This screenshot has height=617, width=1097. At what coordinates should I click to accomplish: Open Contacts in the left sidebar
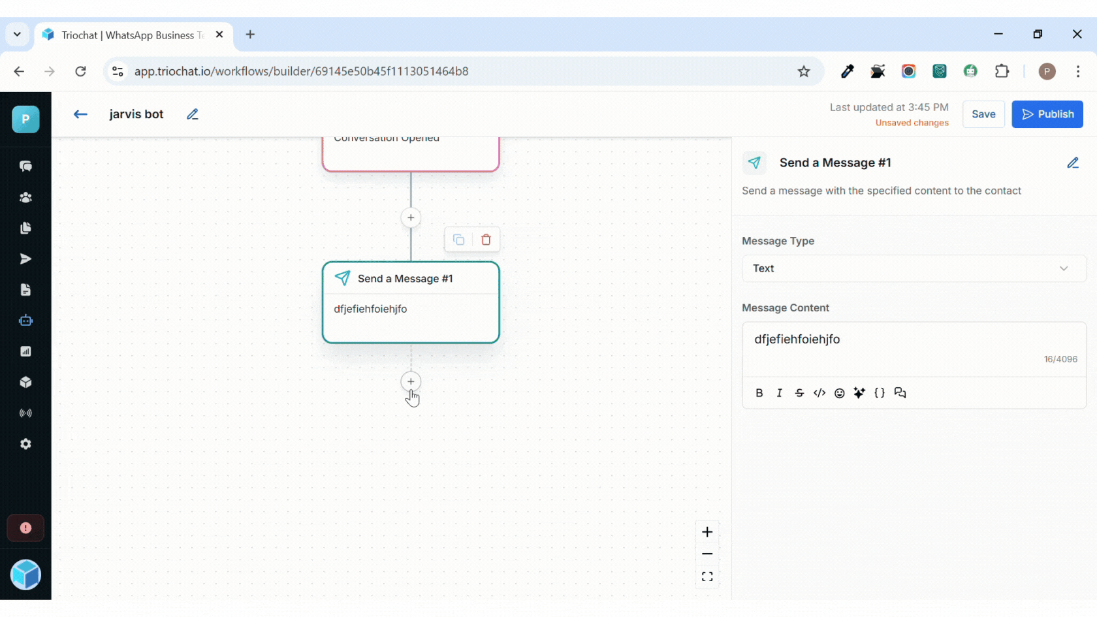pyautogui.click(x=25, y=197)
